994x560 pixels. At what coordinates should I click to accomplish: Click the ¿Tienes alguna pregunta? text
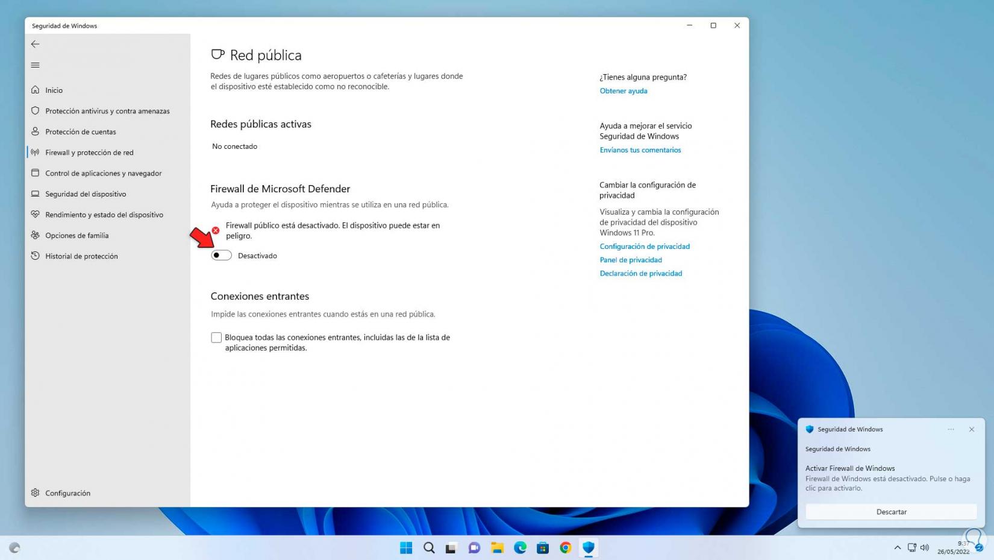pos(643,77)
